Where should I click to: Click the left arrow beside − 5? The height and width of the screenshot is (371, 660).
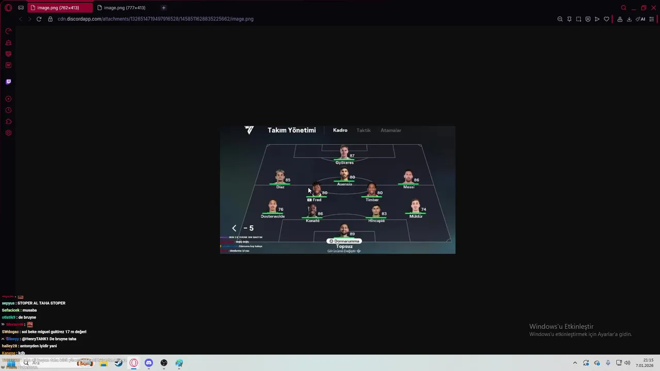[x=234, y=228]
